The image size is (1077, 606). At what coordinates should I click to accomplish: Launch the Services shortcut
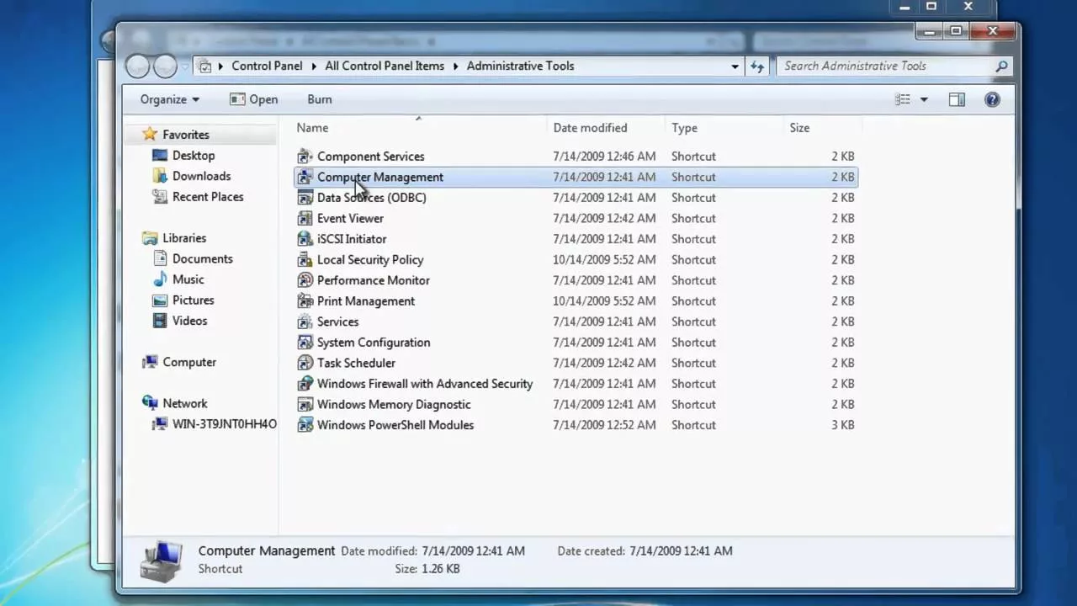point(337,322)
